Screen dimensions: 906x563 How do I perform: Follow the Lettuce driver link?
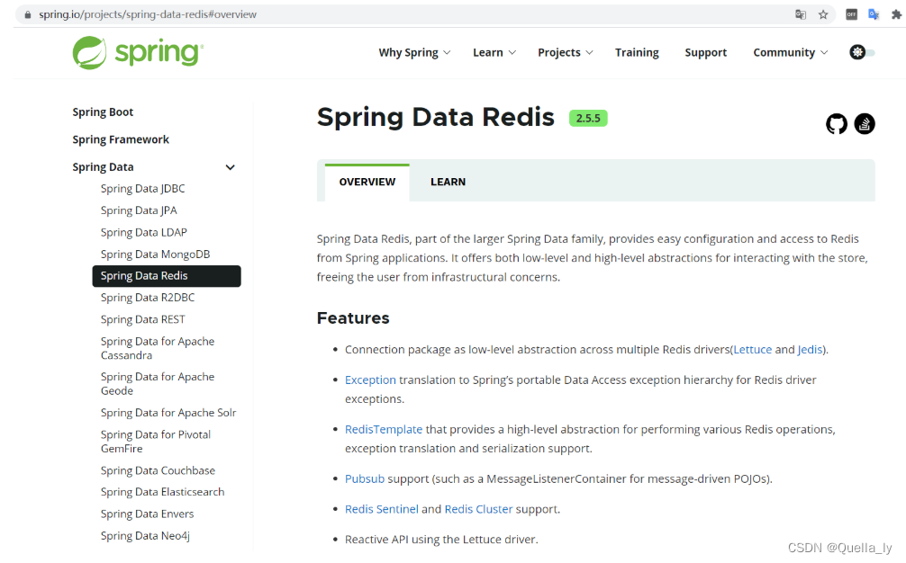[x=752, y=350]
